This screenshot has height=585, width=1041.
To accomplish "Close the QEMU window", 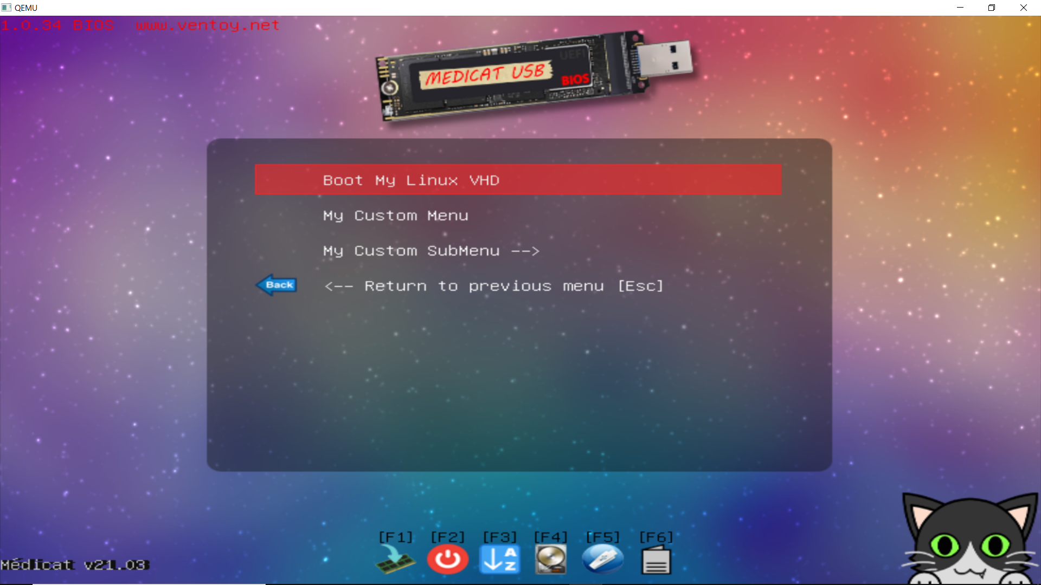I will pos(1024,8).
